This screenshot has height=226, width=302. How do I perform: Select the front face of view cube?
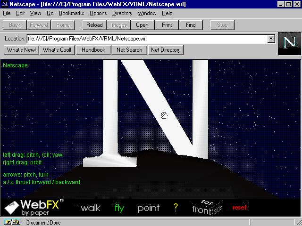[201, 210]
